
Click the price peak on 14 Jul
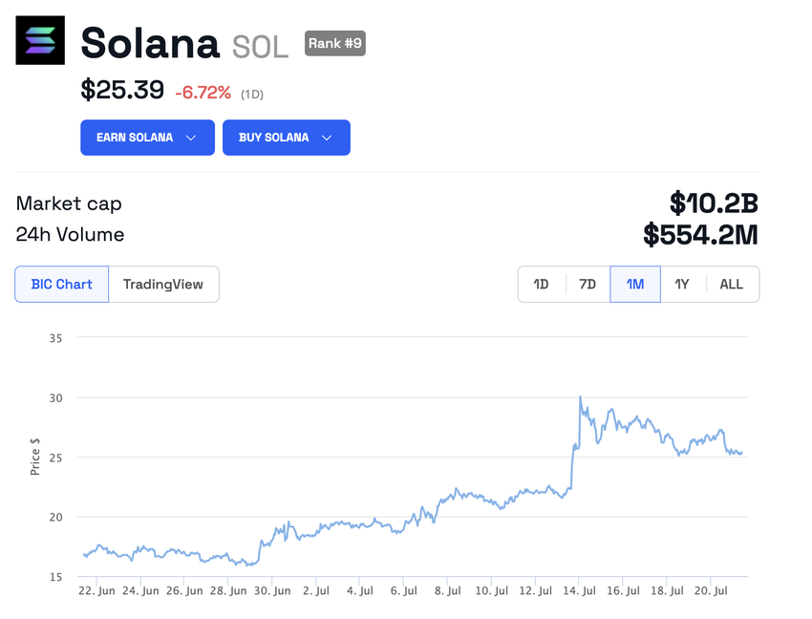click(x=580, y=397)
